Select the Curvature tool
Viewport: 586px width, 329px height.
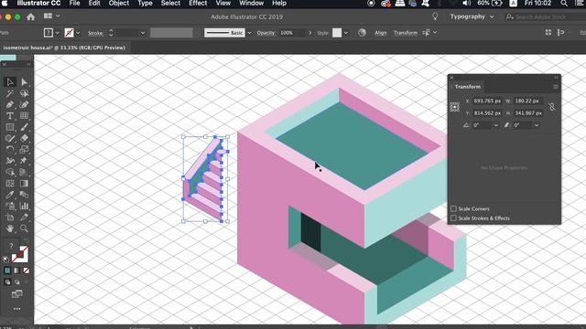[x=25, y=105]
